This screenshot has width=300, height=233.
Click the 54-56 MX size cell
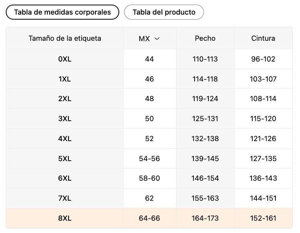[150, 158]
